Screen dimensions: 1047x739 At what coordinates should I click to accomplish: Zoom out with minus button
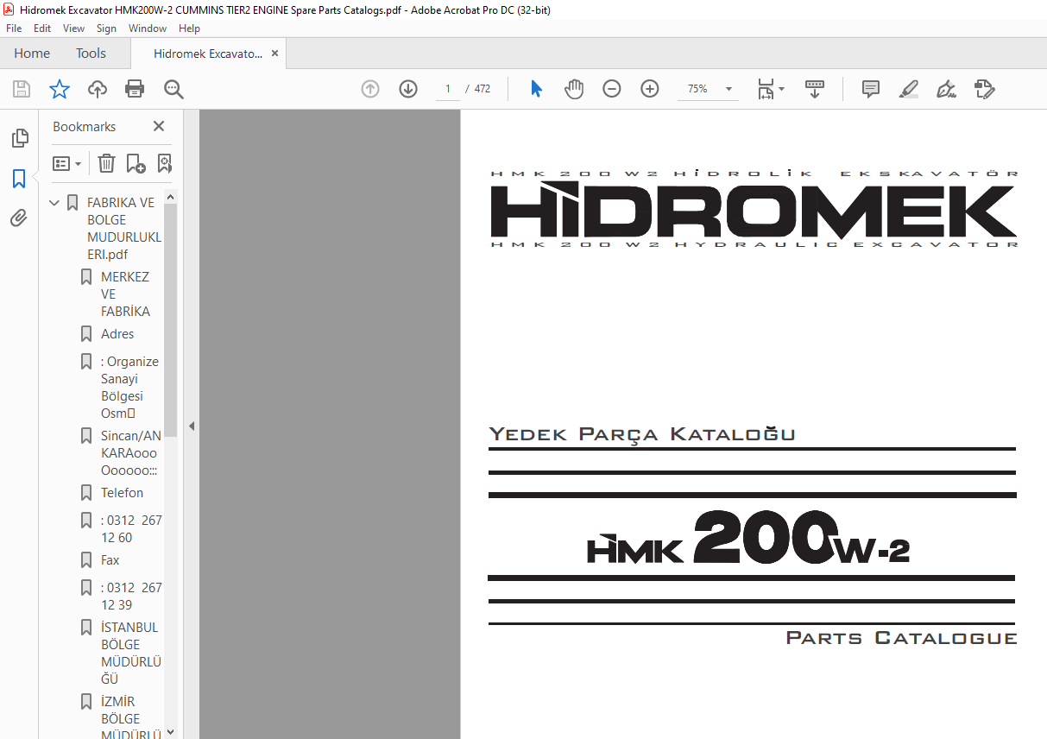point(612,89)
